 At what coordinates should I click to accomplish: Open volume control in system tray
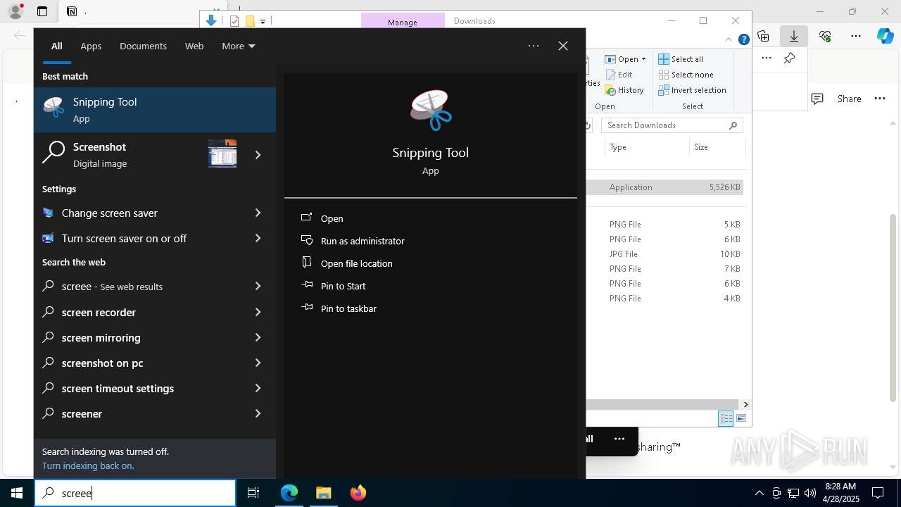(809, 493)
